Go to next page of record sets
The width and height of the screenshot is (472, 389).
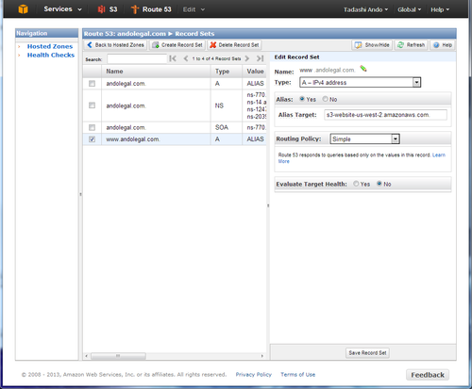pos(247,58)
